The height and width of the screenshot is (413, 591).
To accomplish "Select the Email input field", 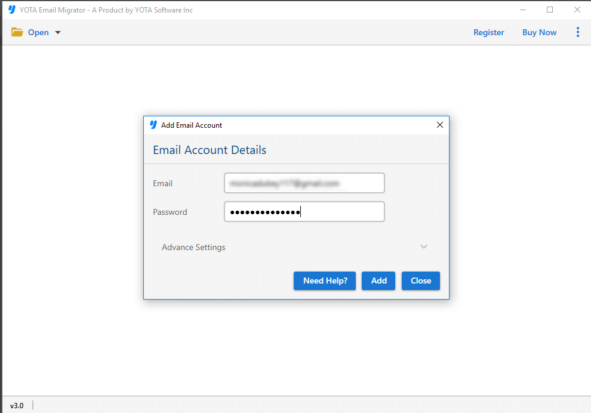I will (304, 183).
